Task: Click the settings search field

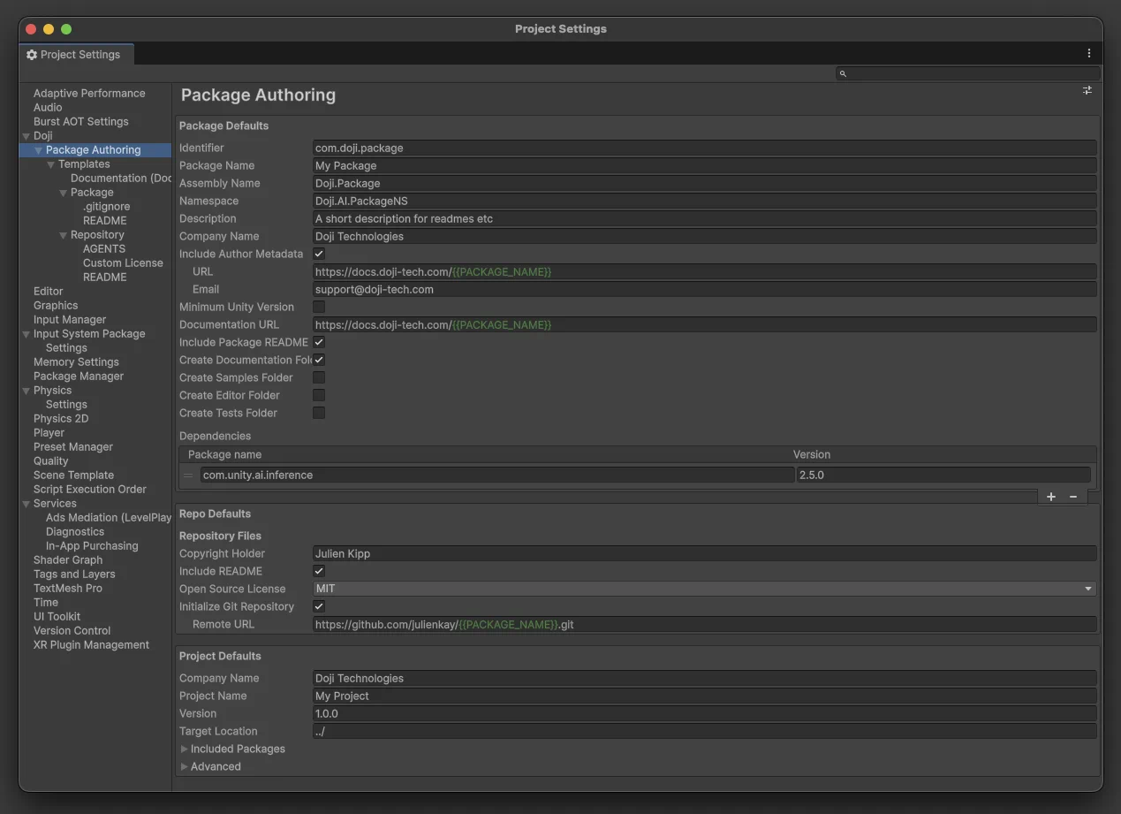Action: (x=968, y=73)
